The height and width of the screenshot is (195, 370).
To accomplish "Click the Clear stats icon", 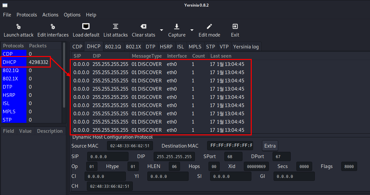I will [143, 26].
